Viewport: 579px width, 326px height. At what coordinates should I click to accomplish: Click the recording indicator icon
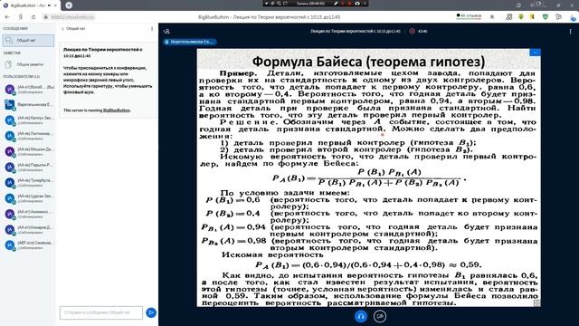pos(413,32)
